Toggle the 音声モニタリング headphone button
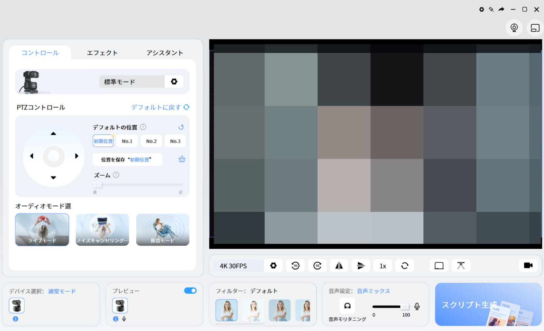 pyautogui.click(x=347, y=306)
